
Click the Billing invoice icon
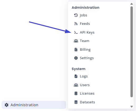tap(76, 49)
